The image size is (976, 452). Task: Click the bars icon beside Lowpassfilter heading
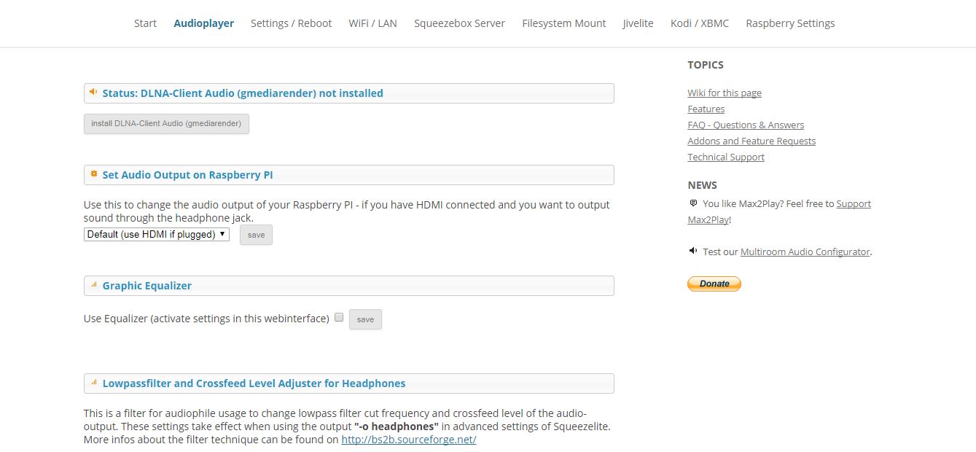[x=93, y=382]
